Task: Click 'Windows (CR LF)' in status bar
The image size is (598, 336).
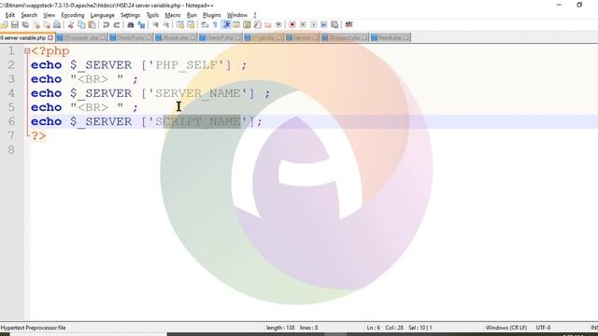Action: [x=506, y=328]
